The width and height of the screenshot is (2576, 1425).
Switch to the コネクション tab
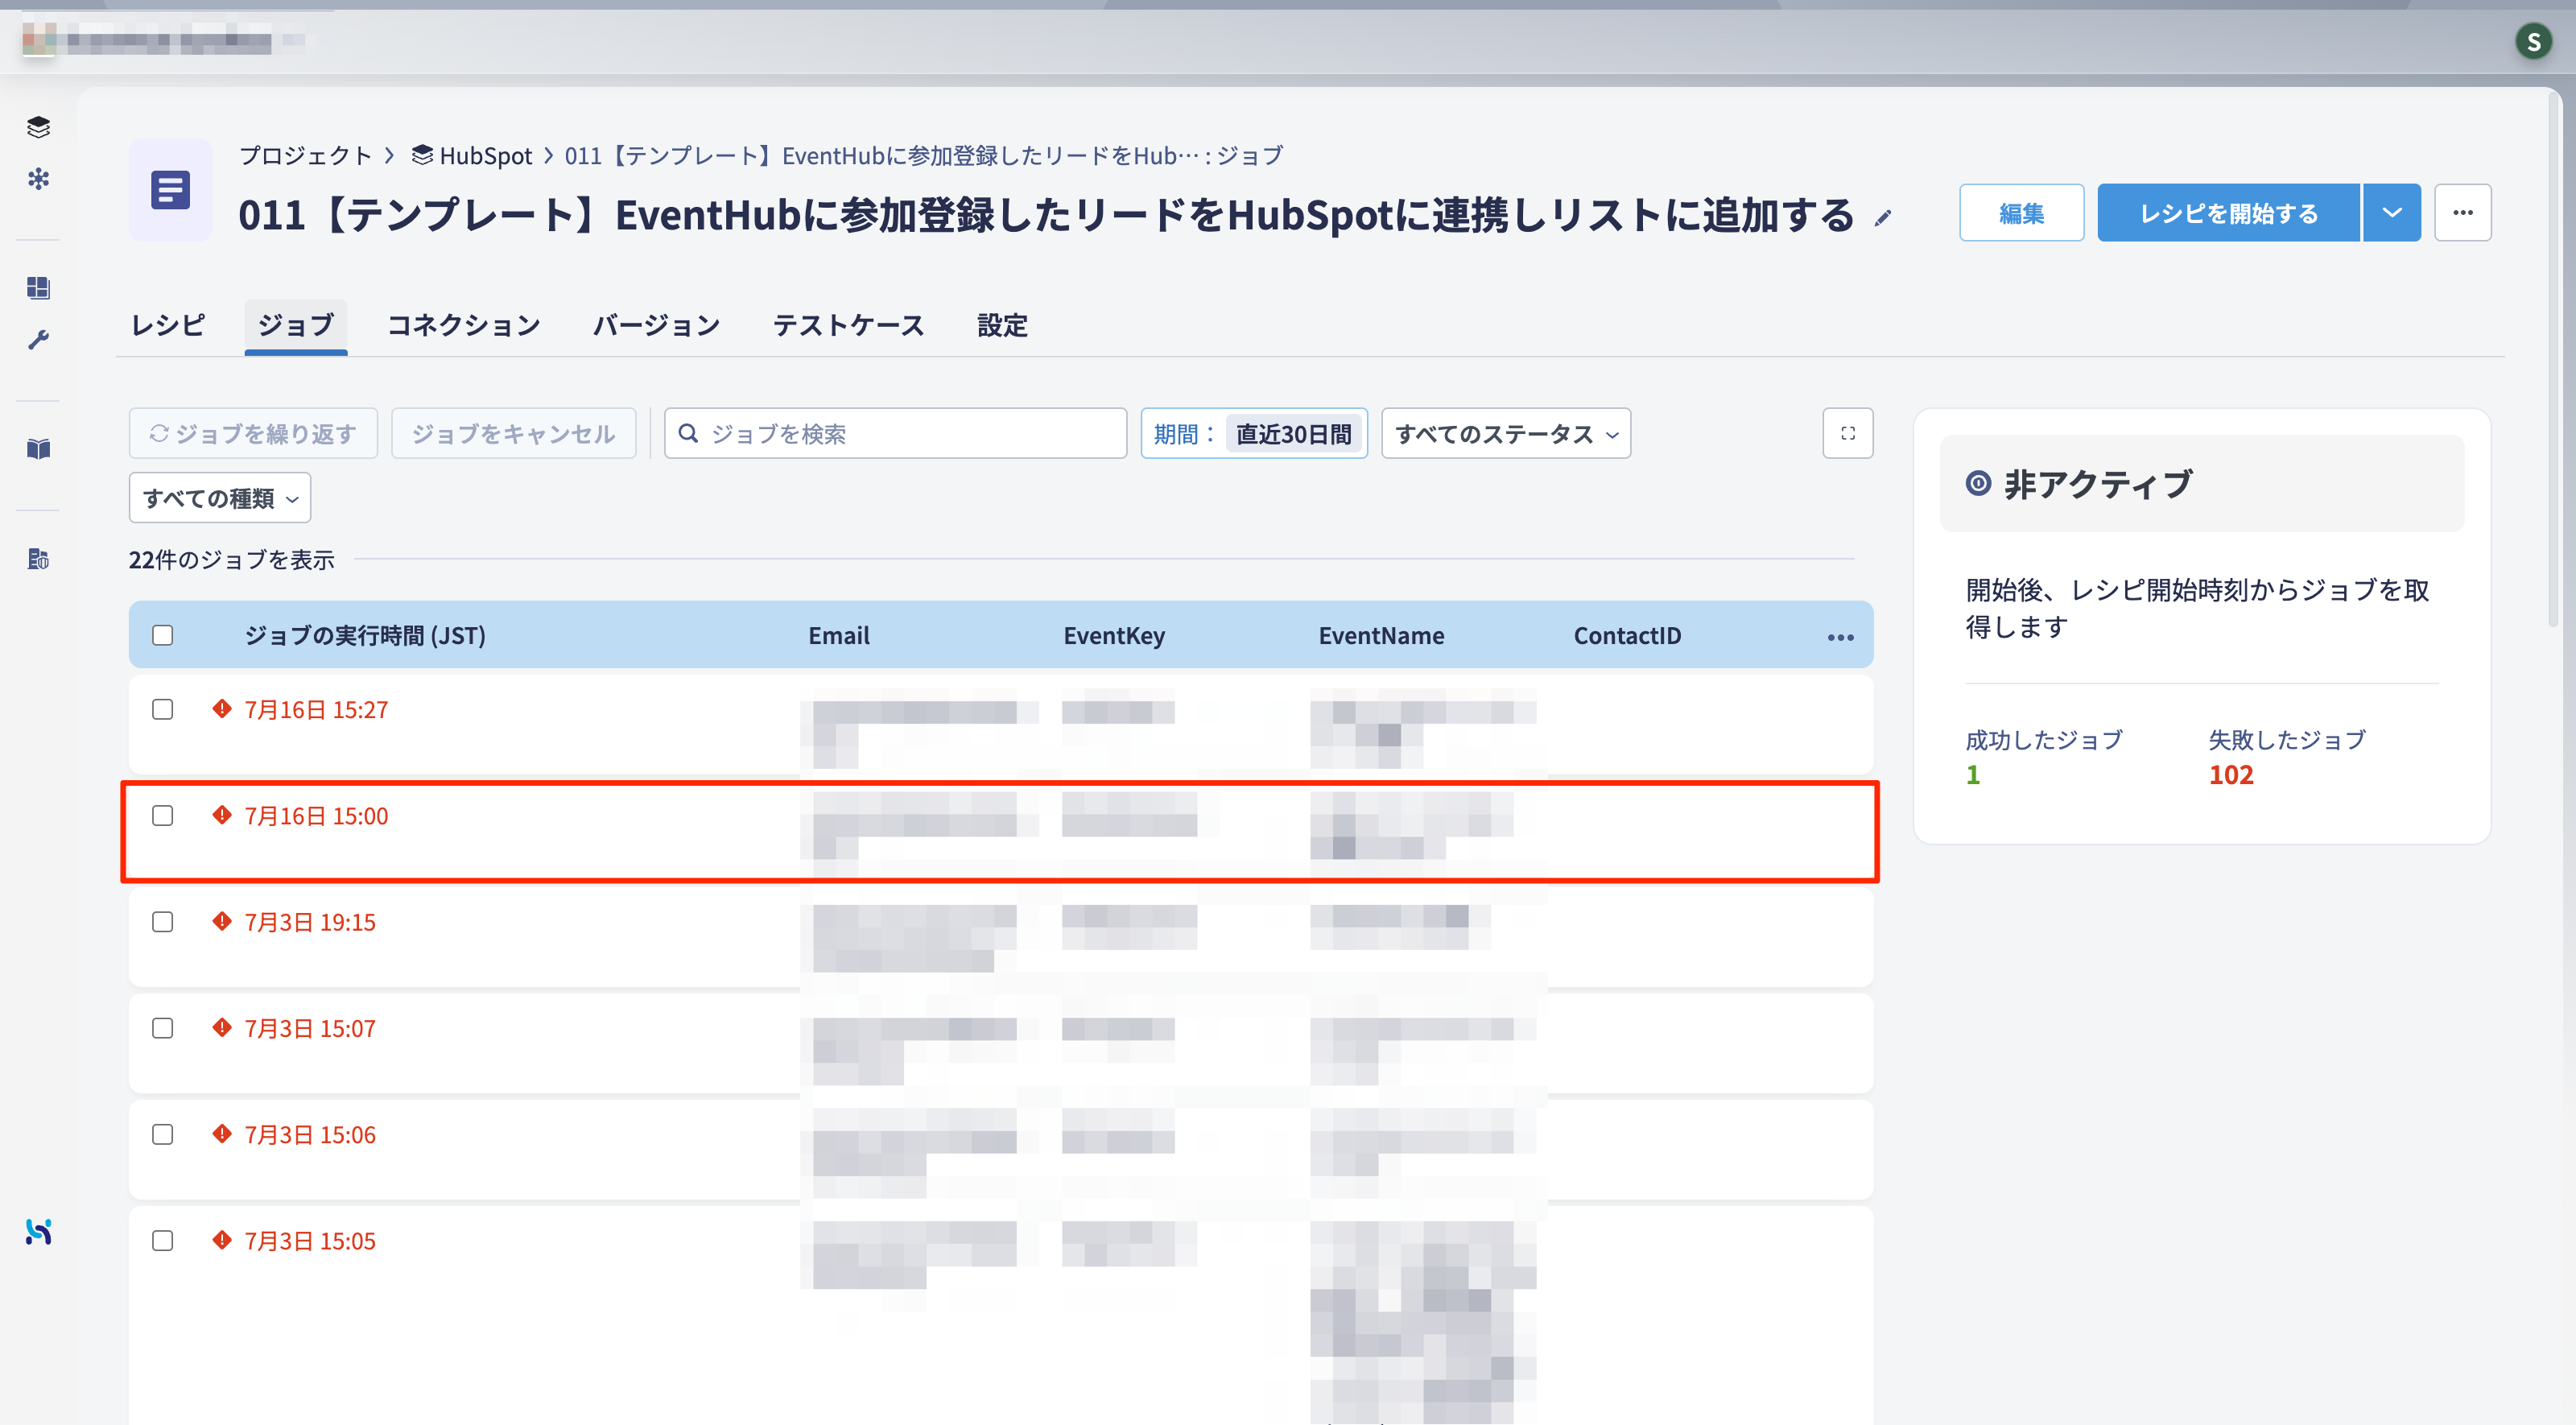coord(464,325)
